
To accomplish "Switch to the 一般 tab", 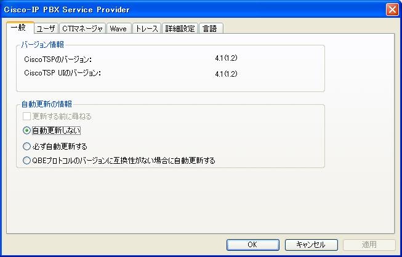I will (x=20, y=28).
